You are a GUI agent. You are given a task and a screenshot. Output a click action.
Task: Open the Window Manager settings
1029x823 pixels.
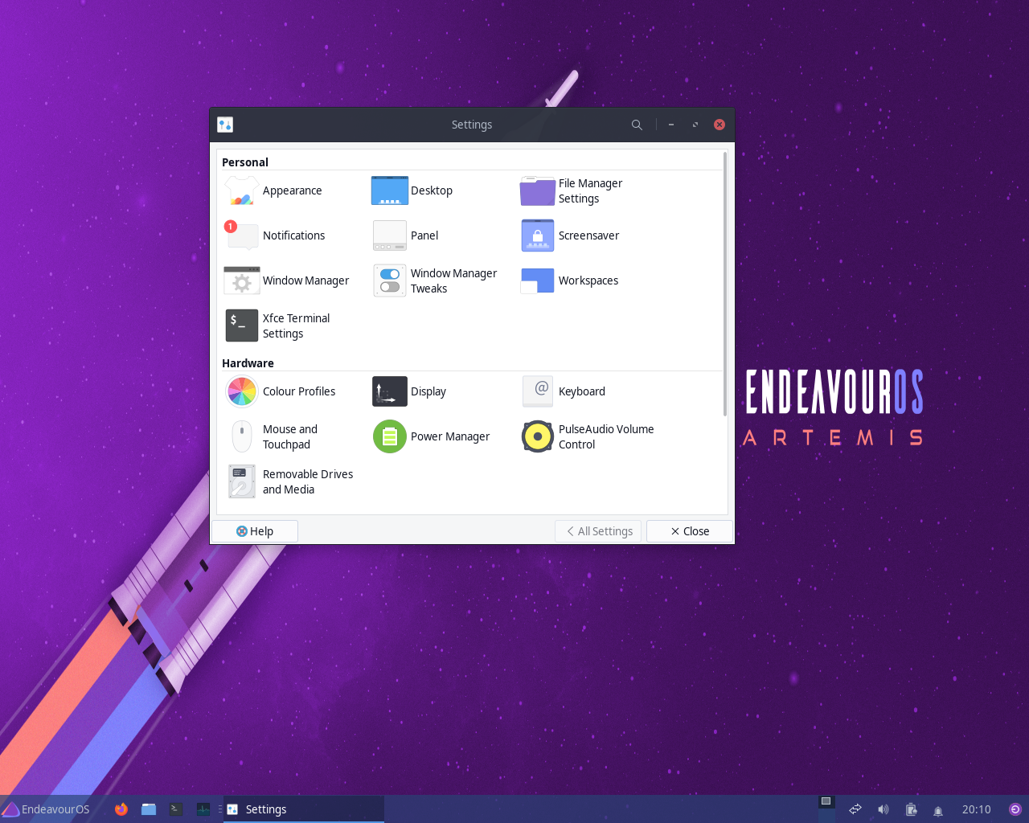point(287,280)
